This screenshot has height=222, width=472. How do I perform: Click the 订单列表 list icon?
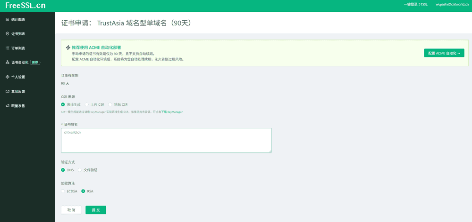pos(7,48)
